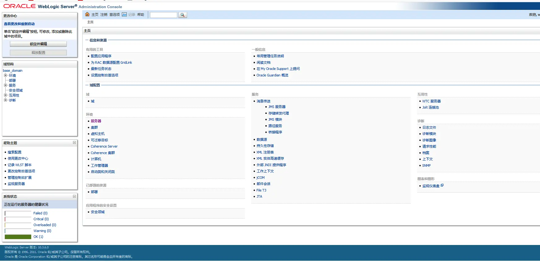Open the Coherence 集群 link
This screenshot has width=540, height=262.
[x=103, y=153]
